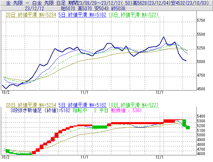Click the opening price 始5070

click(x=68, y=9)
